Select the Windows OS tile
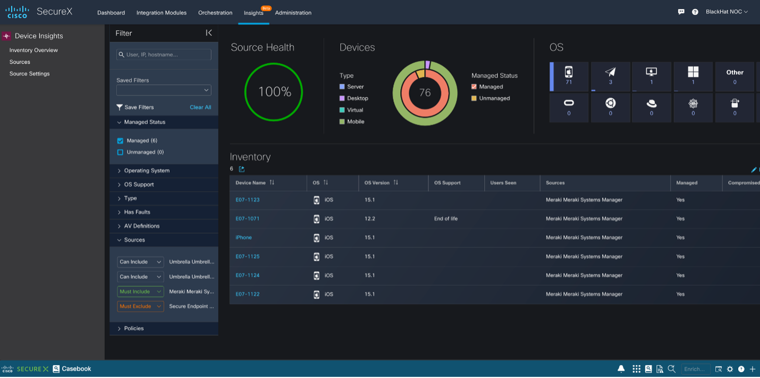Screen dimensions: 760x378 click(693, 77)
